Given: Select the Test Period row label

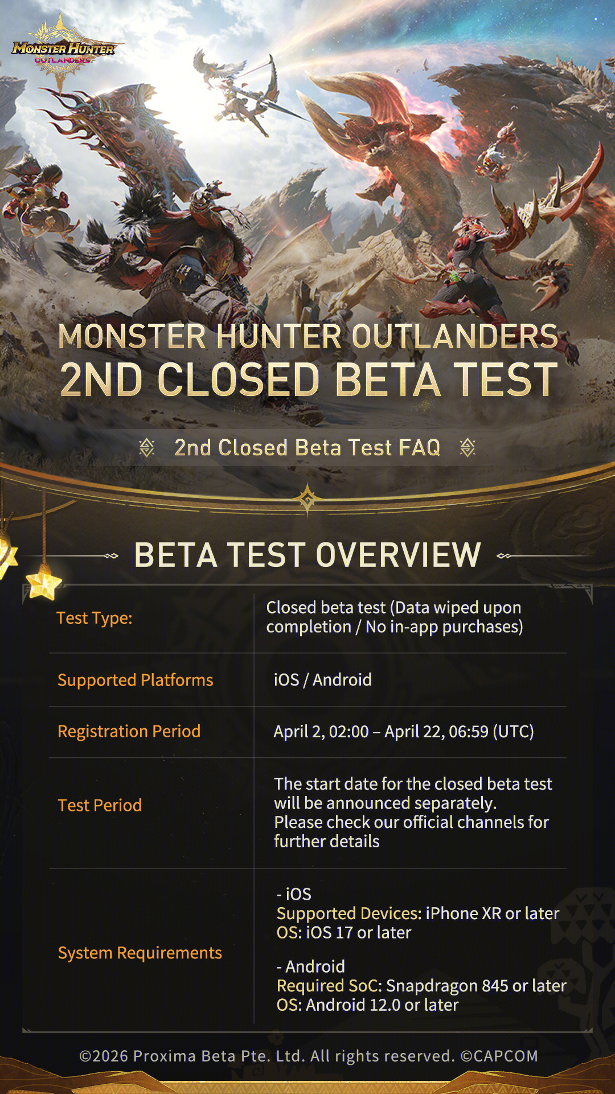Looking at the screenshot, I should coord(100,805).
